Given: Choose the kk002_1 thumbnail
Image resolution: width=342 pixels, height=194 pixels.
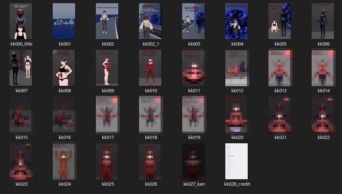Looking at the screenshot, I should (150, 21).
